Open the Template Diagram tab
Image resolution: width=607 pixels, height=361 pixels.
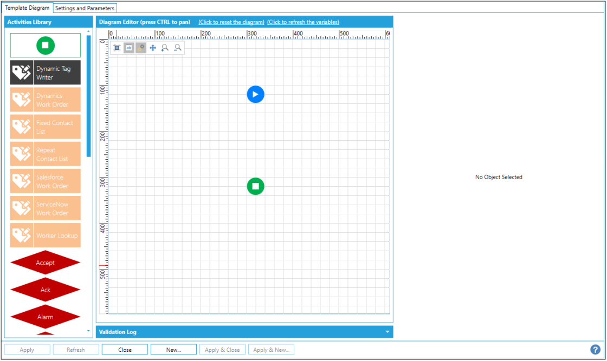click(x=27, y=8)
